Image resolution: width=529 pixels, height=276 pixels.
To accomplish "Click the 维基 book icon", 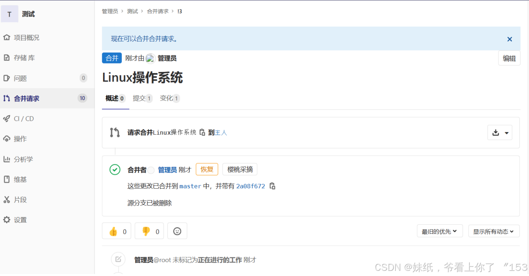I will 6,179.
